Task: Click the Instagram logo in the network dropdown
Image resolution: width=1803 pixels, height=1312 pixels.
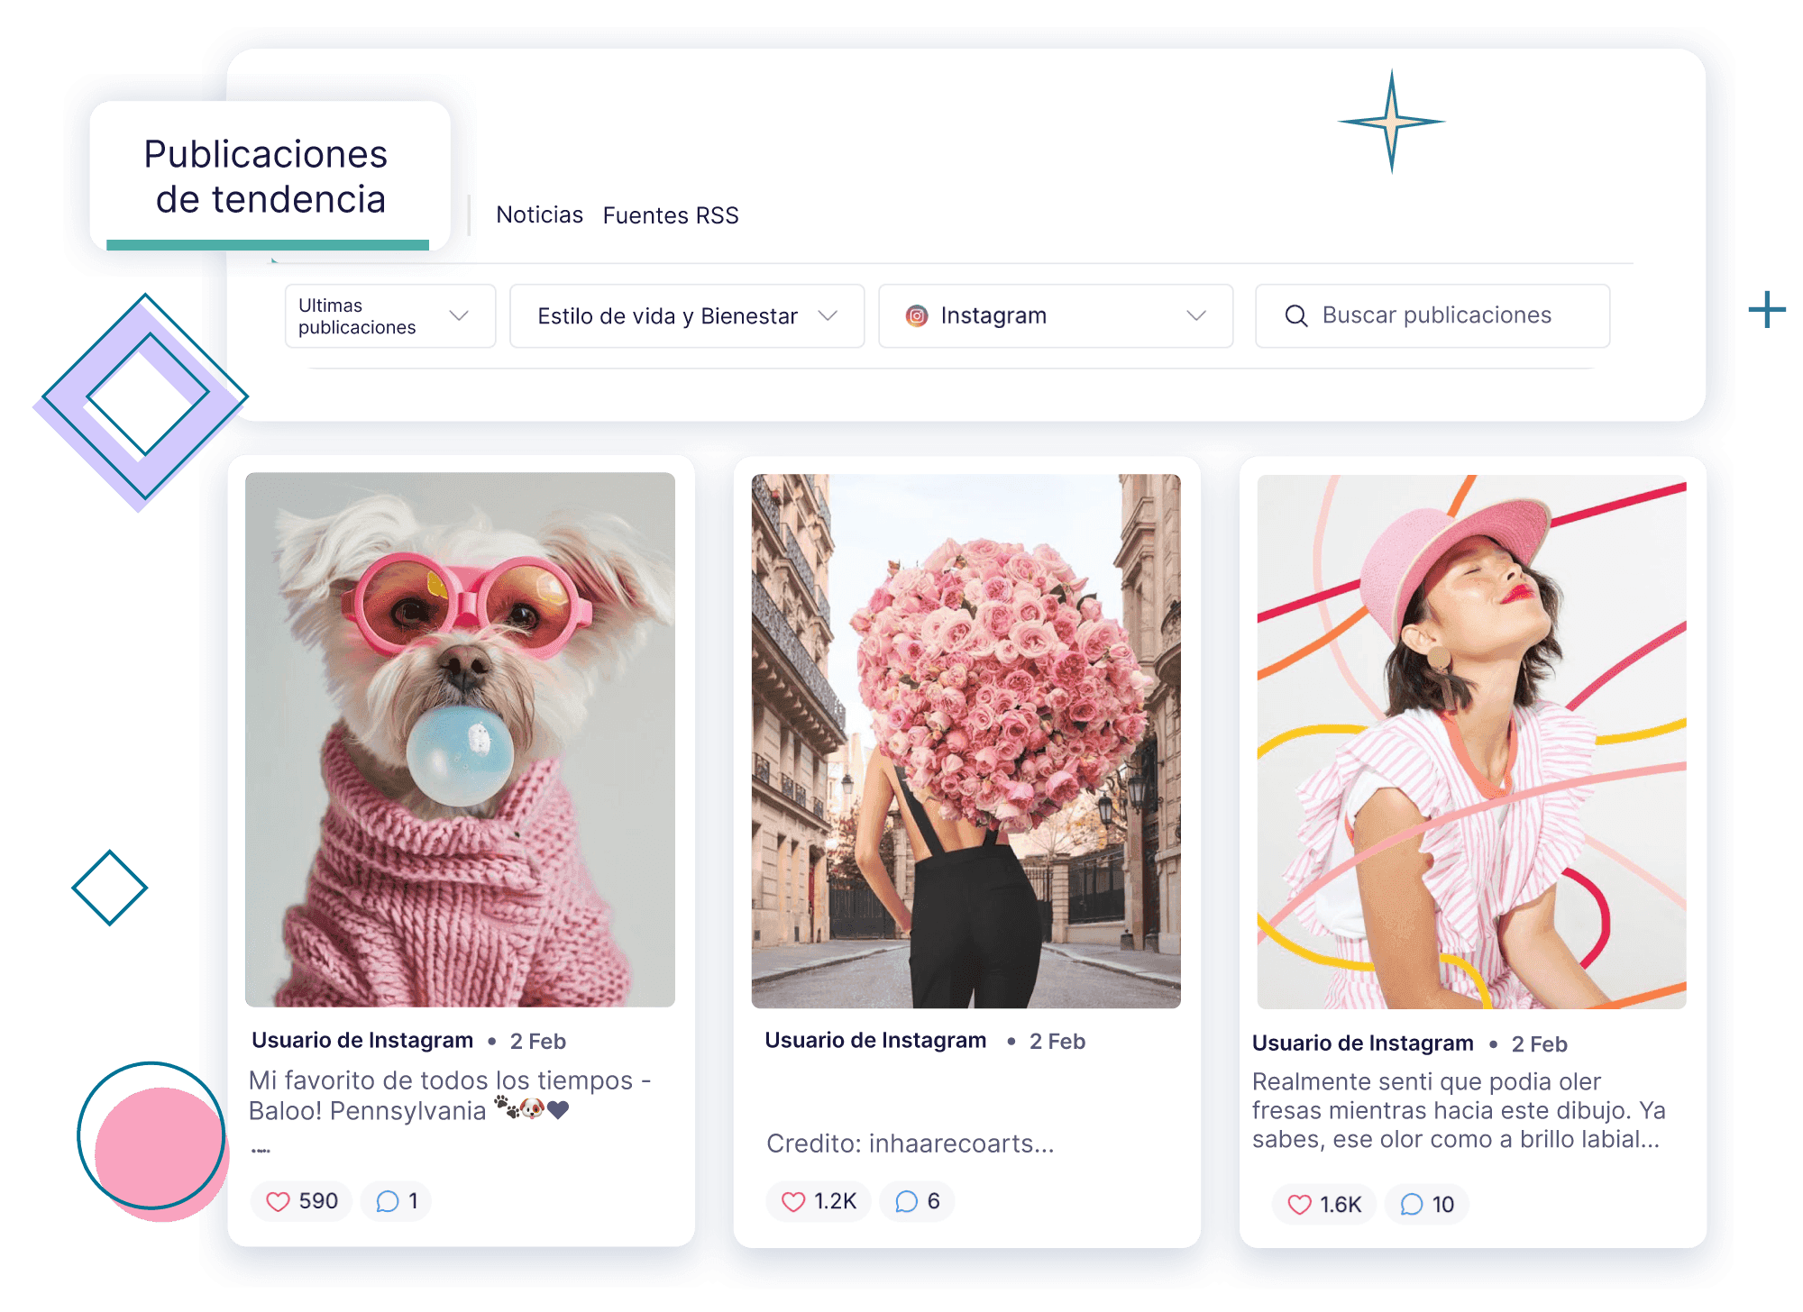Action: coord(916,315)
